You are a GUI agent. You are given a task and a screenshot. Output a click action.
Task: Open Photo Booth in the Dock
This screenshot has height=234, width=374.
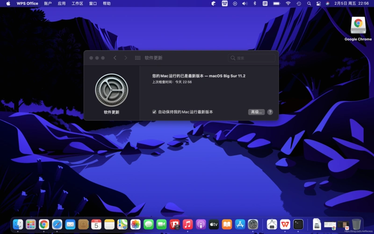pos(174,224)
